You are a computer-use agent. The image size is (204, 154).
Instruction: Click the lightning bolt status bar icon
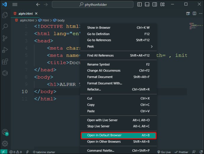[27, 152]
